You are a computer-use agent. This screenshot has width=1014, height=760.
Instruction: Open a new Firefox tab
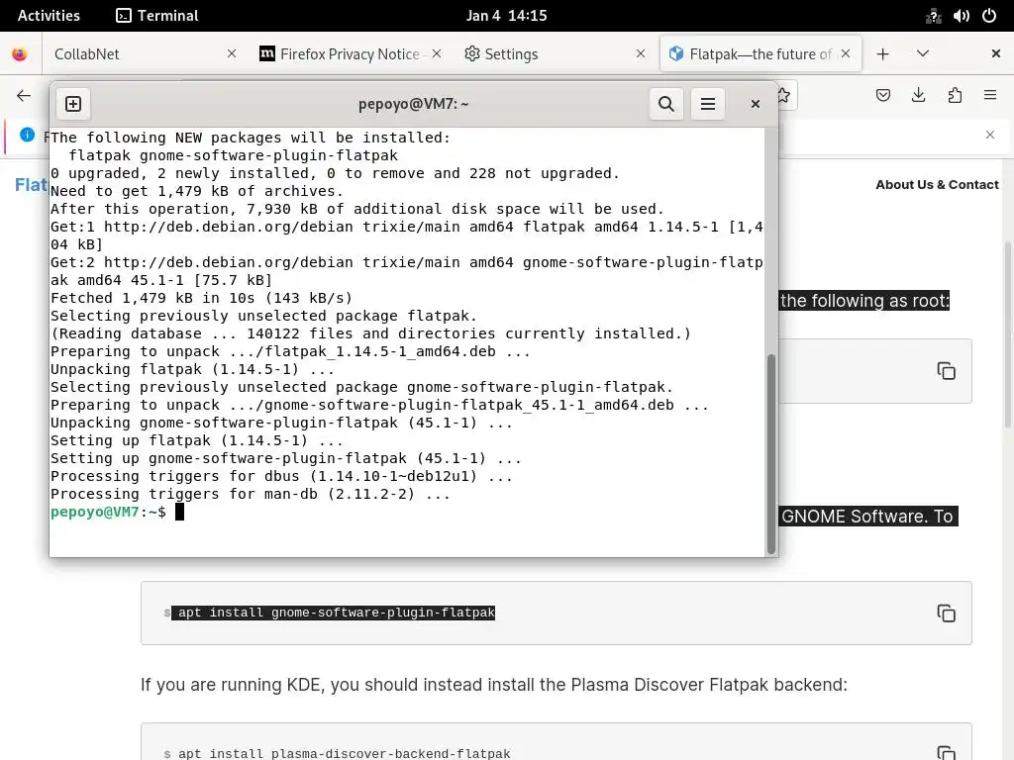pyautogui.click(x=882, y=53)
